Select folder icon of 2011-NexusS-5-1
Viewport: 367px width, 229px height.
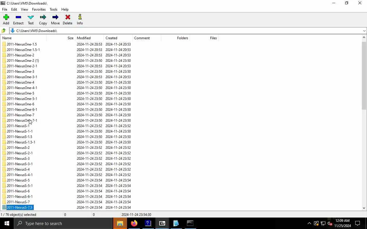[4, 186]
